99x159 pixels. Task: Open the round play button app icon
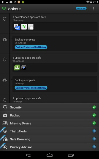pos(24,68)
